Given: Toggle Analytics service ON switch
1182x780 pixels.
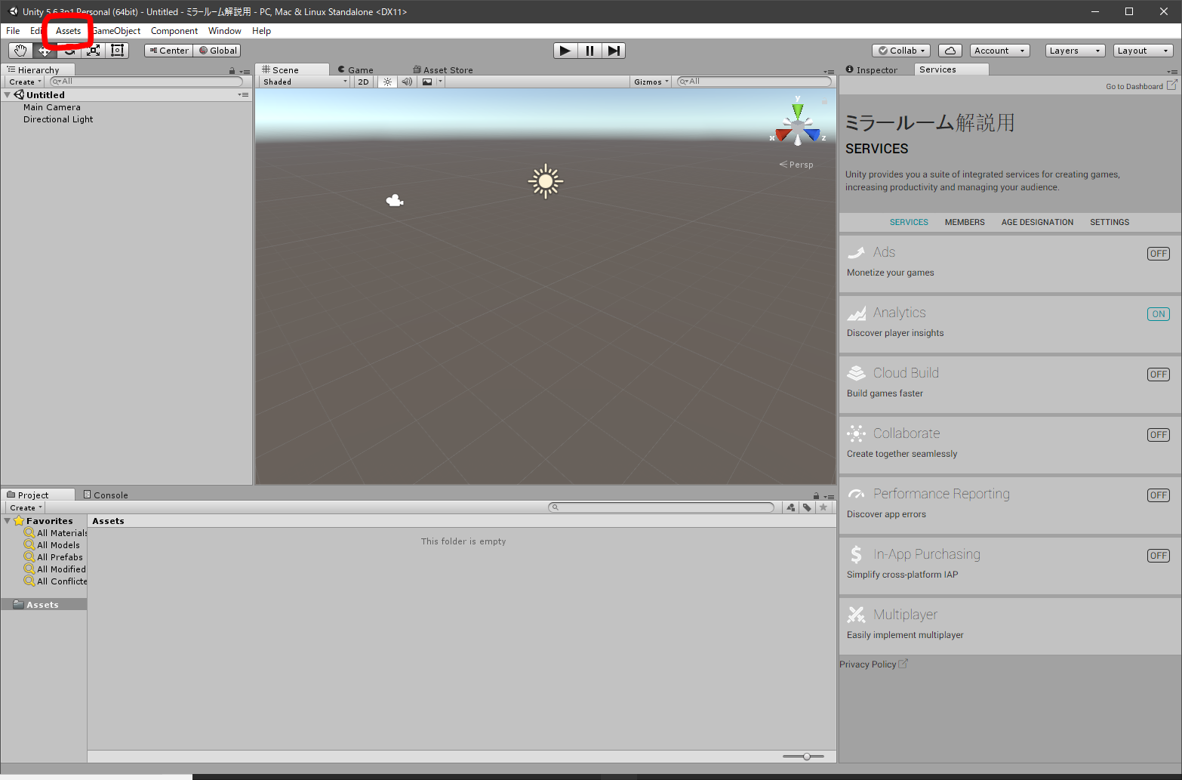Looking at the screenshot, I should 1159,314.
